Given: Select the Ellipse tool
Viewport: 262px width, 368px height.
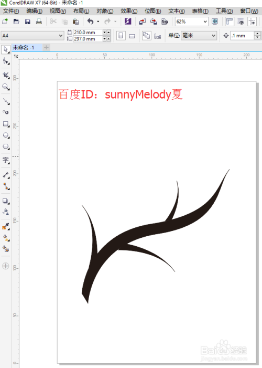Looking at the screenshot, I should [6, 135].
